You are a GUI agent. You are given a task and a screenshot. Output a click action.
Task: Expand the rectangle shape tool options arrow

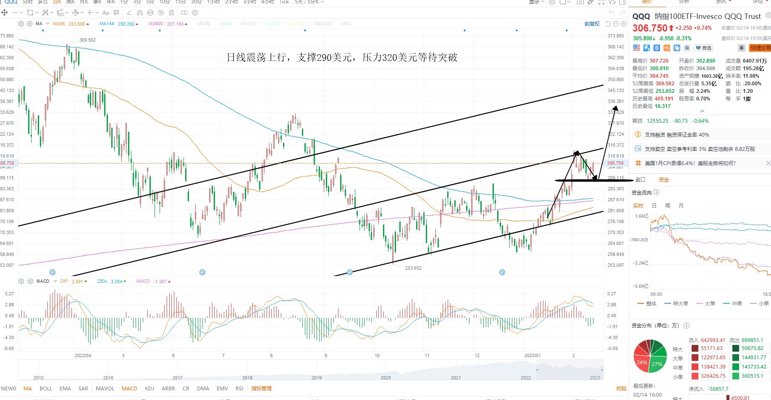tap(37, 13)
